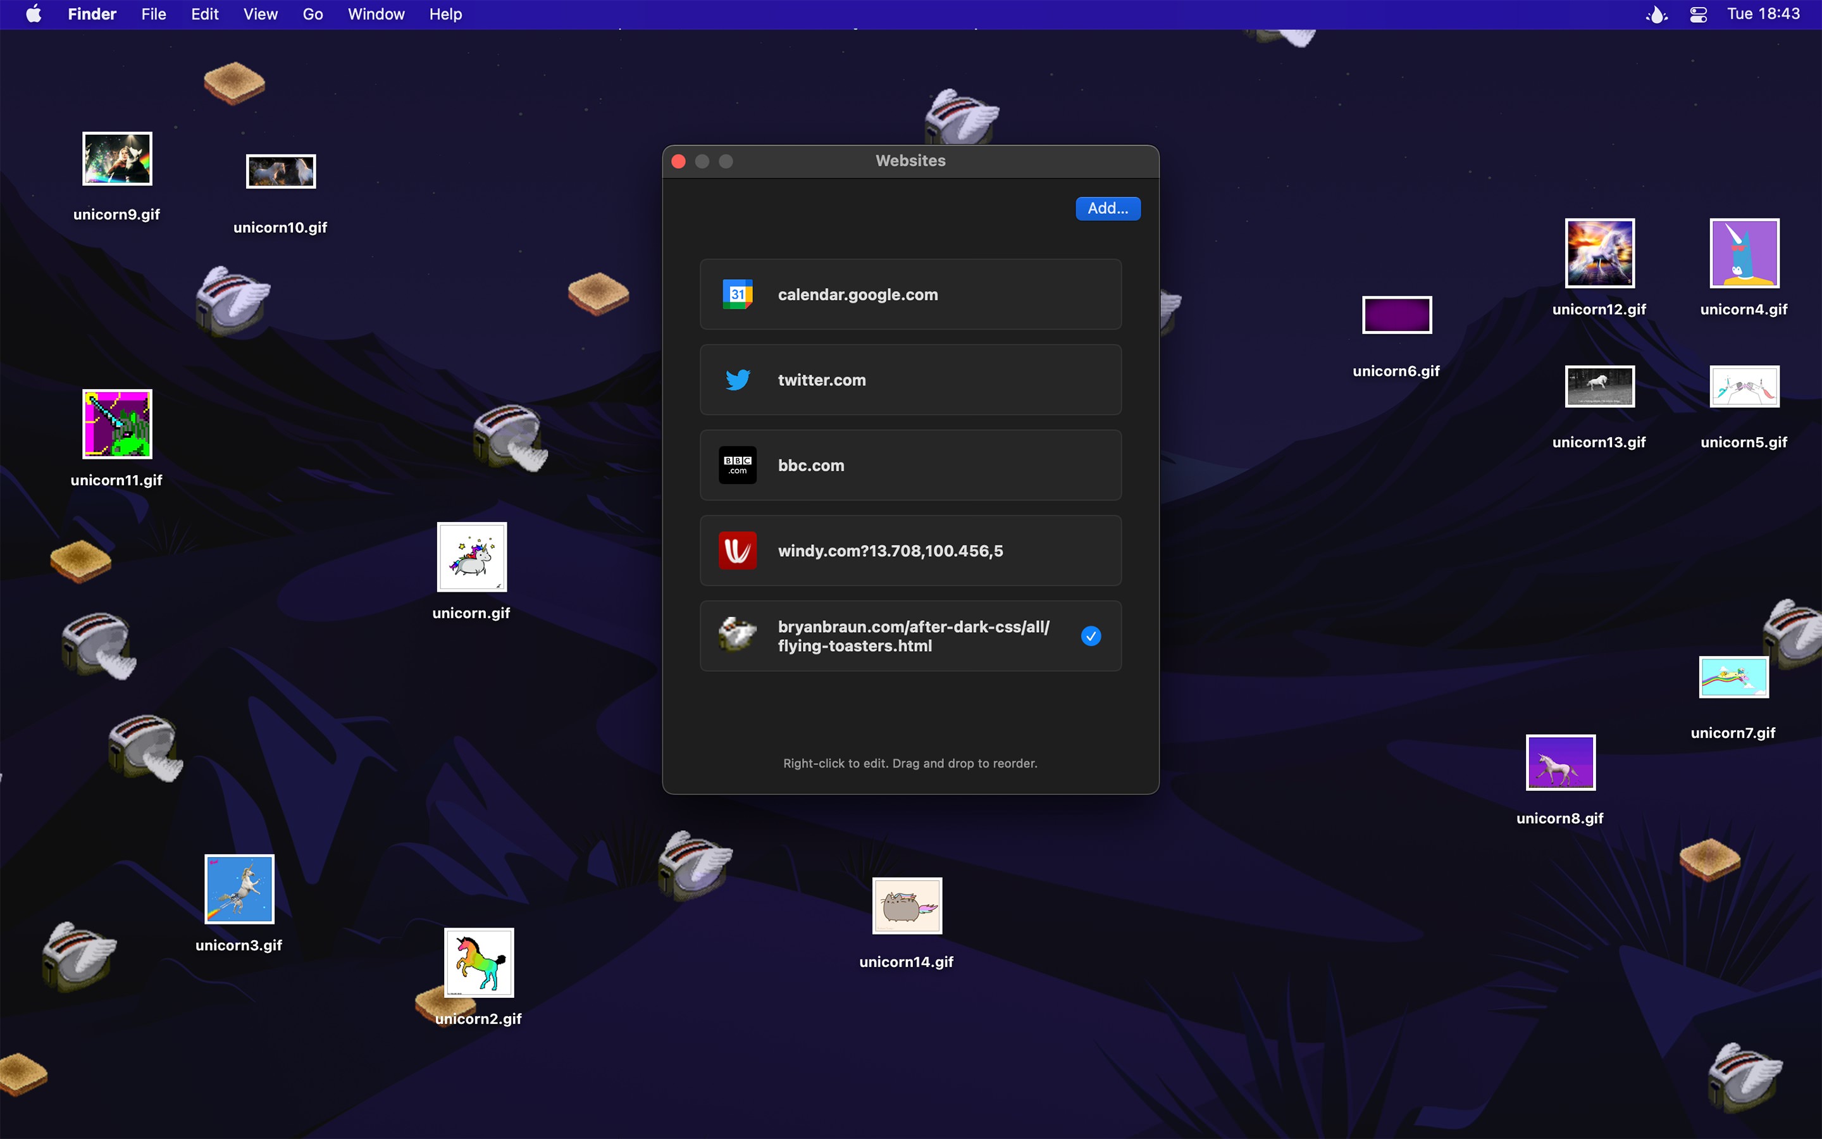Click the Plash droplet icon in the menu bar
1822x1139 pixels.
click(x=1656, y=13)
